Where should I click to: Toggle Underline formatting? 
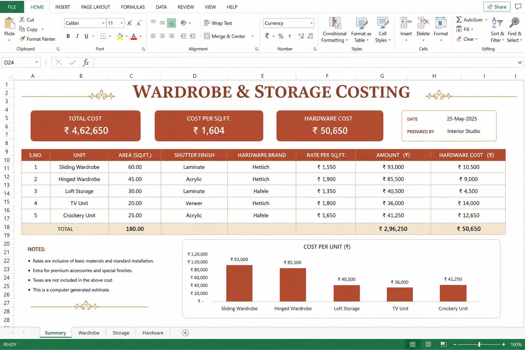click(x=86, y=36)
